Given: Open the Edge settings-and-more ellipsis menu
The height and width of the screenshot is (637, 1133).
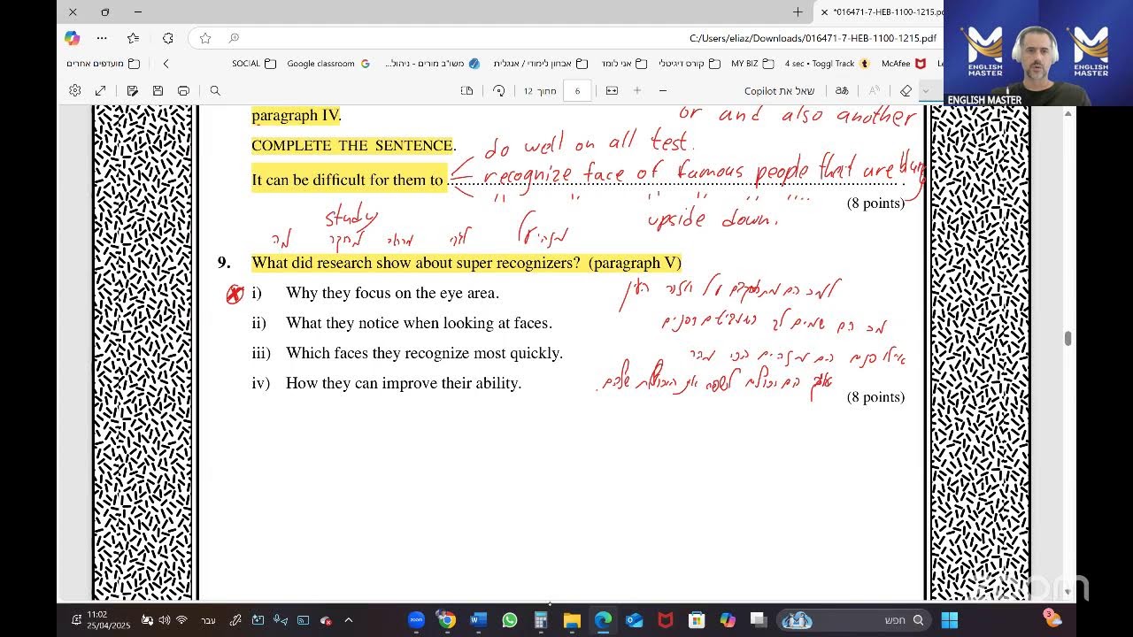Looking at the screenshot, I should pyautogui.click(x=102, y=38).
